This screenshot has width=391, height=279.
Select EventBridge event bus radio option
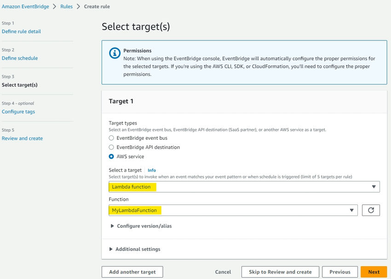[111, 138]
